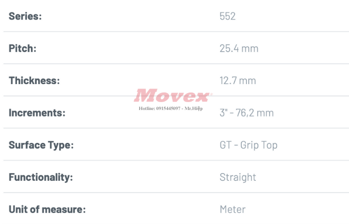
Task: Select the "Surface Type:" row label
Action: pos(41,145)
